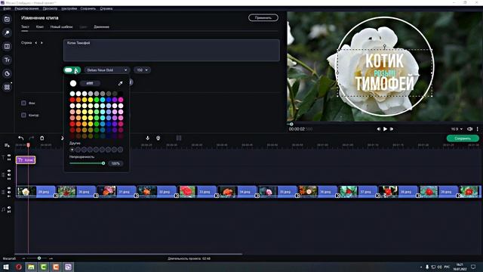Click the opacity slider handle

(103, 163)
